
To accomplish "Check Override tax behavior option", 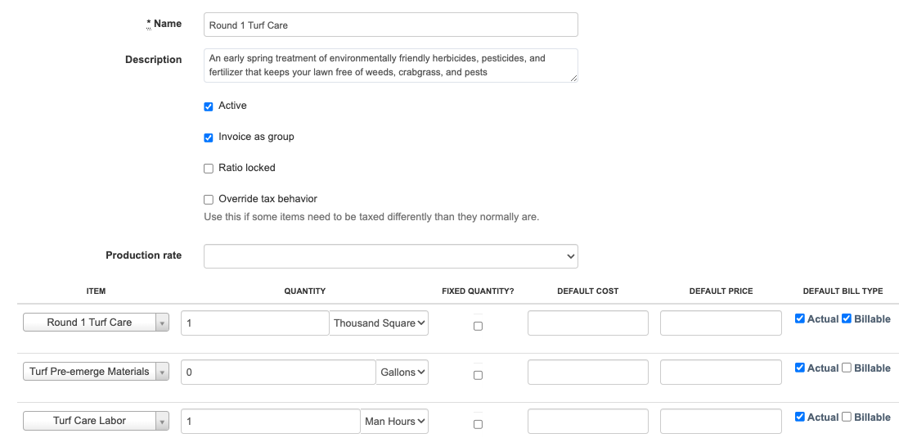I will (209, 200).
